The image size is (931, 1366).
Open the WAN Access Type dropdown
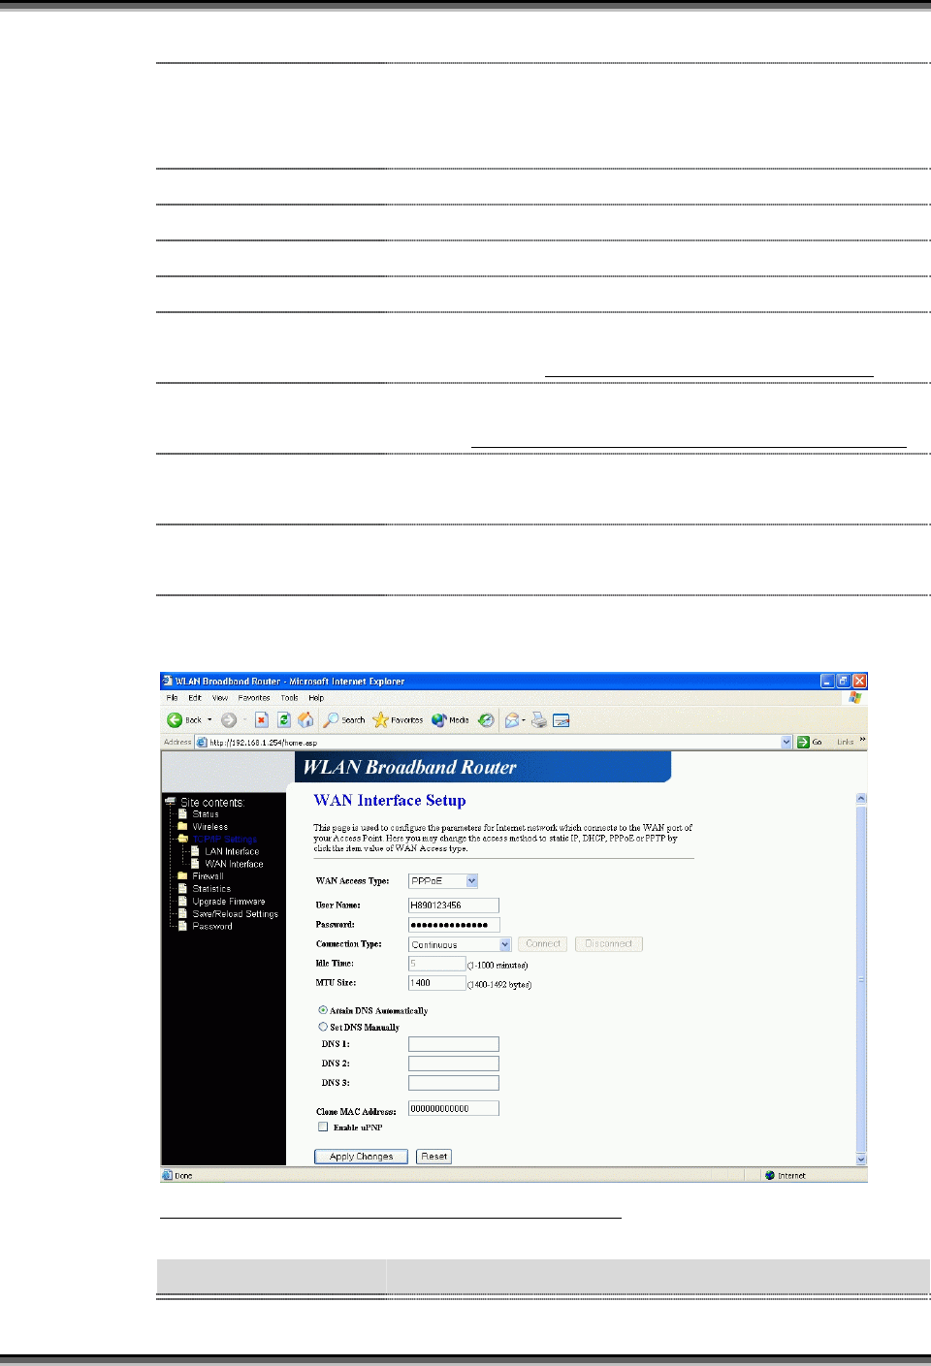coord(443,881)
